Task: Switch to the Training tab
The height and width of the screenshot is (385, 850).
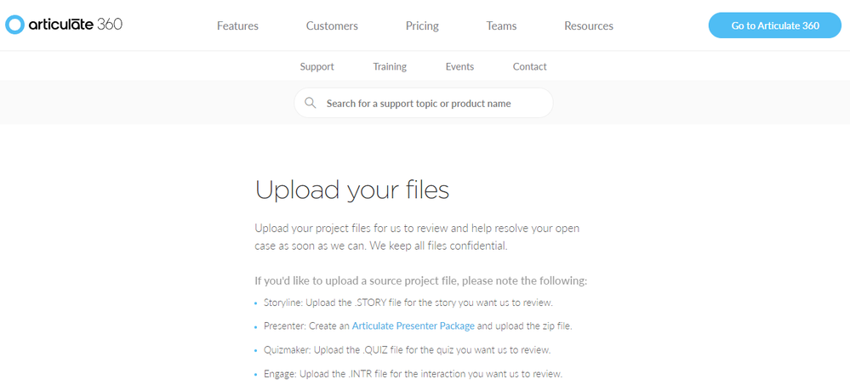Action: 390,66
